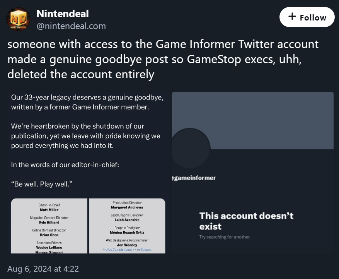The height and width of the screenshot is (279, 339).
Task: Follow the Nintendeal account
Action: pyautogui.click(x=307, y=17)
